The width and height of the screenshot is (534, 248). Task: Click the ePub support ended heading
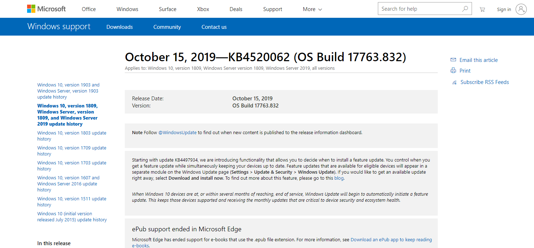[x=187, y=229]
